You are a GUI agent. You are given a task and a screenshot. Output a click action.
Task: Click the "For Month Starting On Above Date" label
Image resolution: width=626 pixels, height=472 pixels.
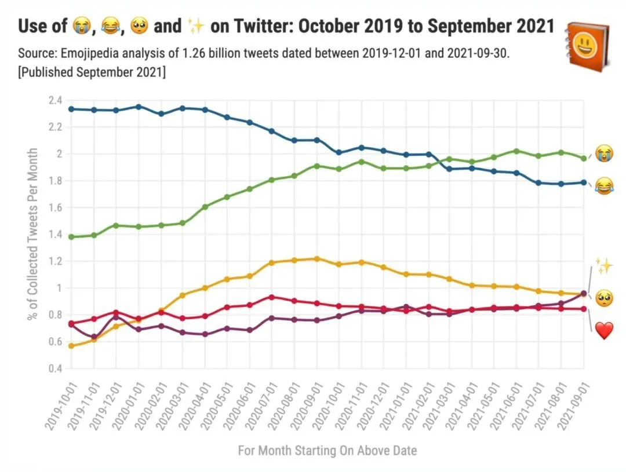[327, 451]
